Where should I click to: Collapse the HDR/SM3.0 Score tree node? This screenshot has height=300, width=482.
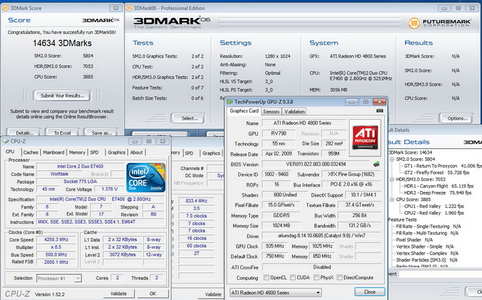[x=392, y=180]
